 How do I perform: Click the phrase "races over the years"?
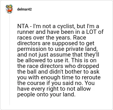[x=44, y=38]
